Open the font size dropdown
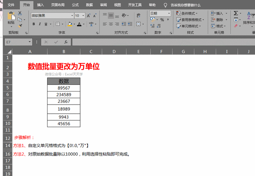The image size is (255, 176). (x=83, y=15)
